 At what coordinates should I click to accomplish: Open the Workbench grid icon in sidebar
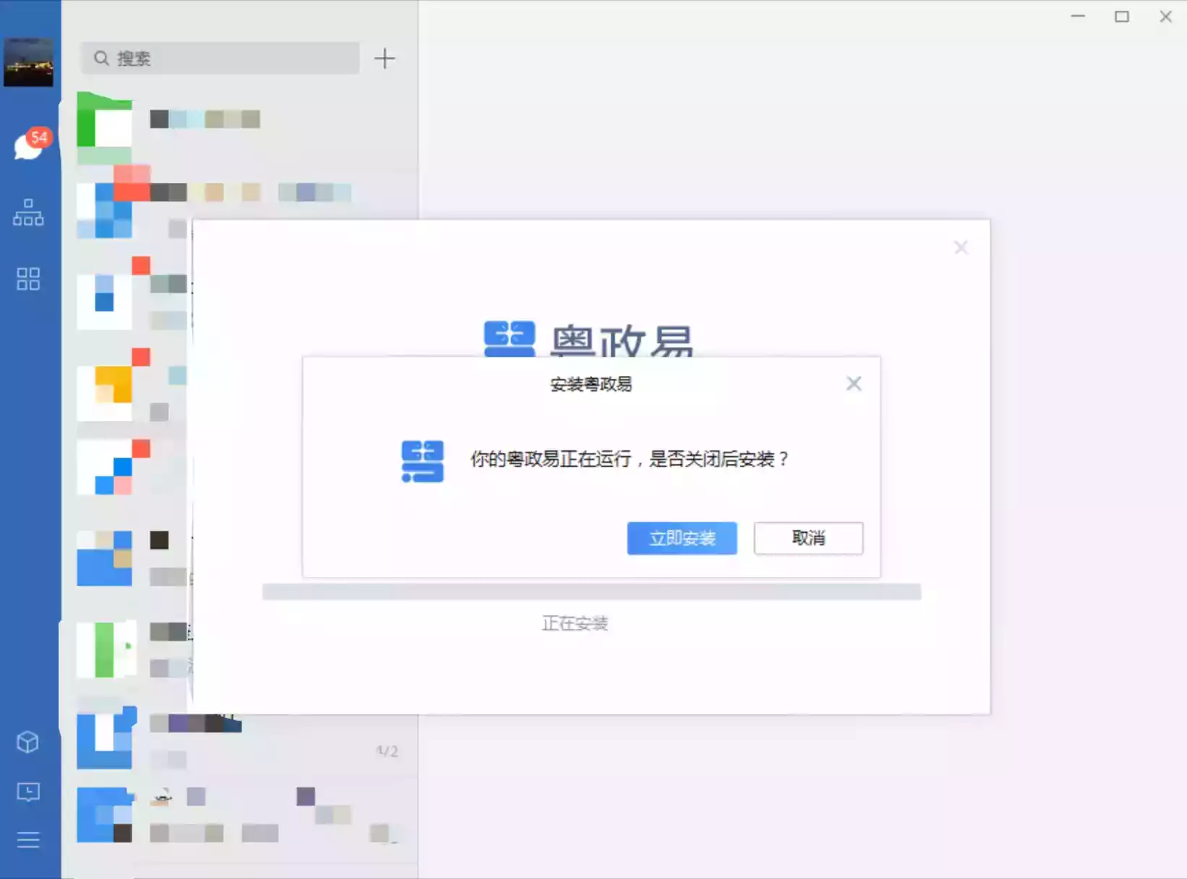click(27, 279)
